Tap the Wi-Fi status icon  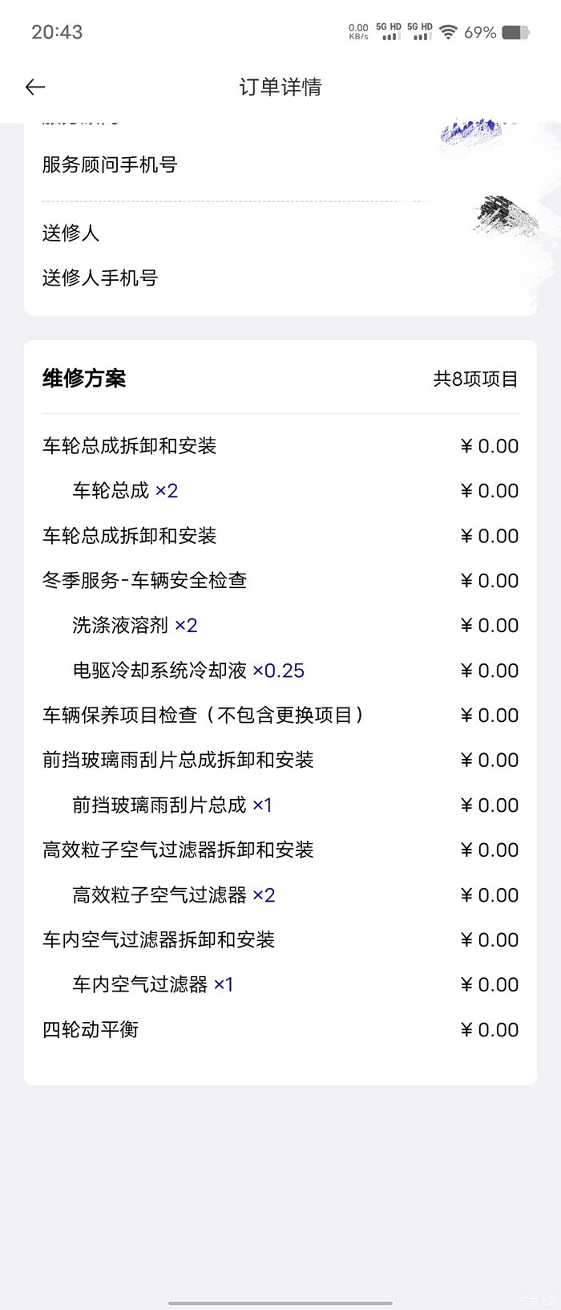448,32
